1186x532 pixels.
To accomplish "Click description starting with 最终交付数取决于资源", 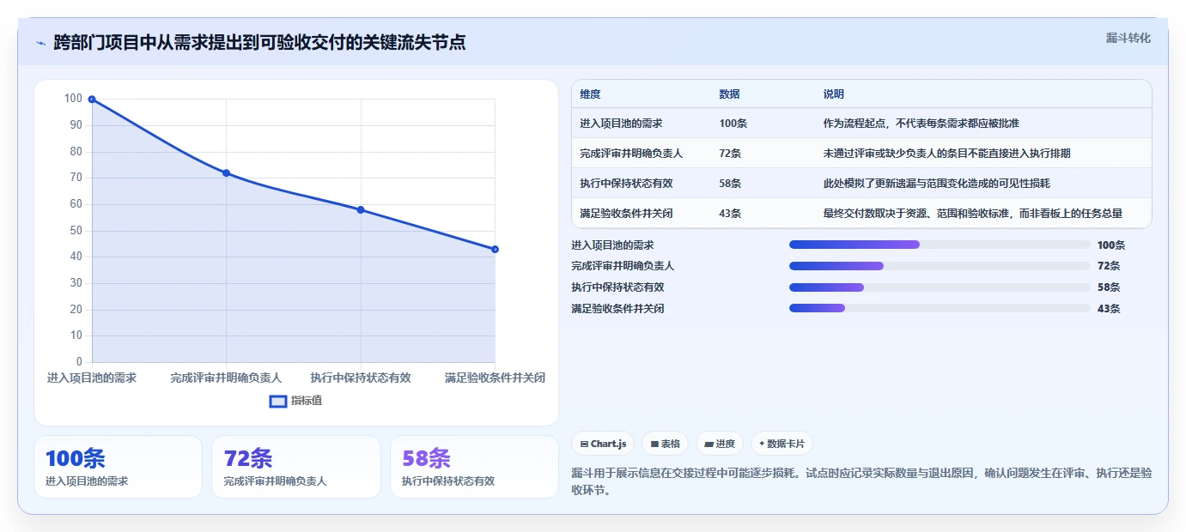I will point(973,214).
